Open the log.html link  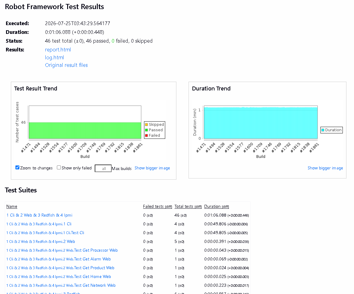pos(54,57)
